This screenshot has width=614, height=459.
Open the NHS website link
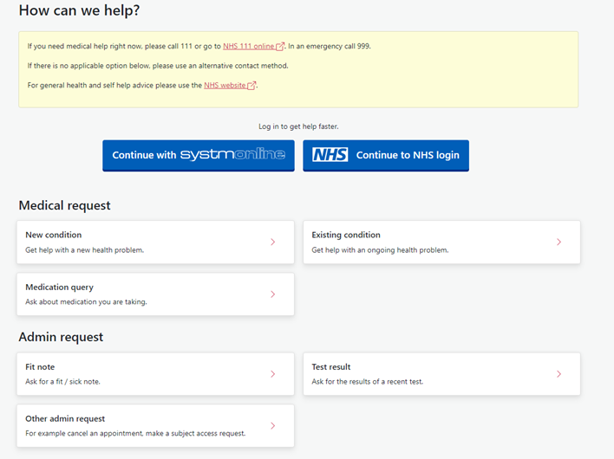[225, 85]
